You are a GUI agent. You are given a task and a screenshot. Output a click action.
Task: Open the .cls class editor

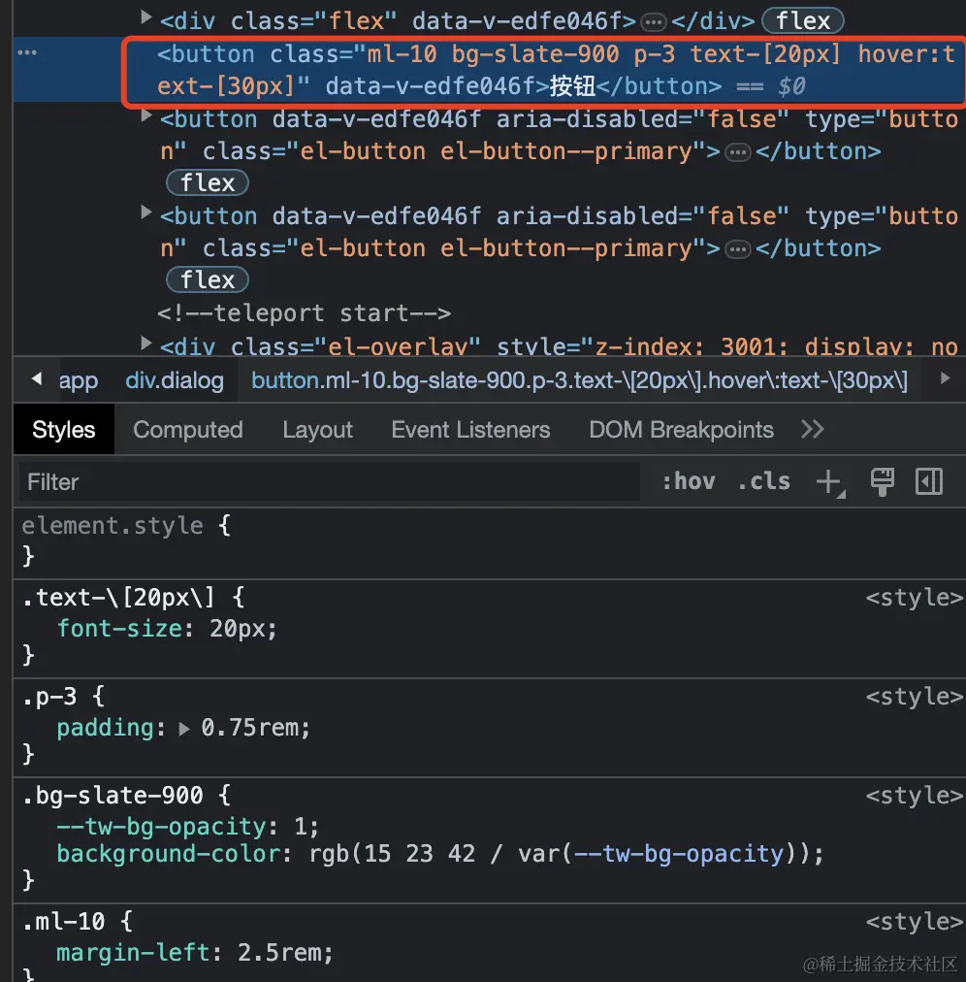[764, 481]
